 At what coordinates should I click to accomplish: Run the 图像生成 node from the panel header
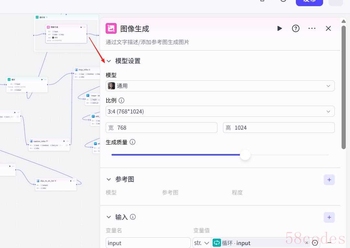[279, 29]
